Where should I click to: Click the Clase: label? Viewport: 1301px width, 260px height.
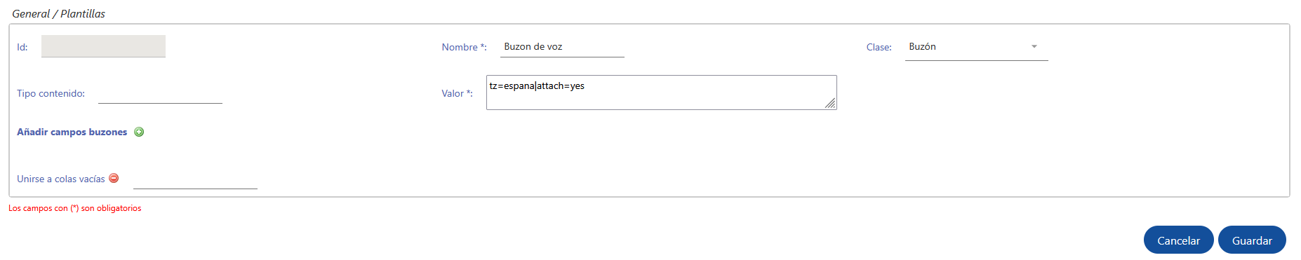[x=879, y=47]
